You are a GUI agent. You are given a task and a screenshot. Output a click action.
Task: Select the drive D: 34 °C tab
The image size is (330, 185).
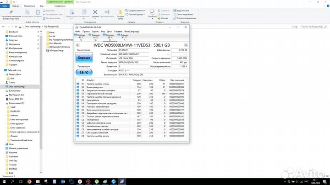(95, 37)
